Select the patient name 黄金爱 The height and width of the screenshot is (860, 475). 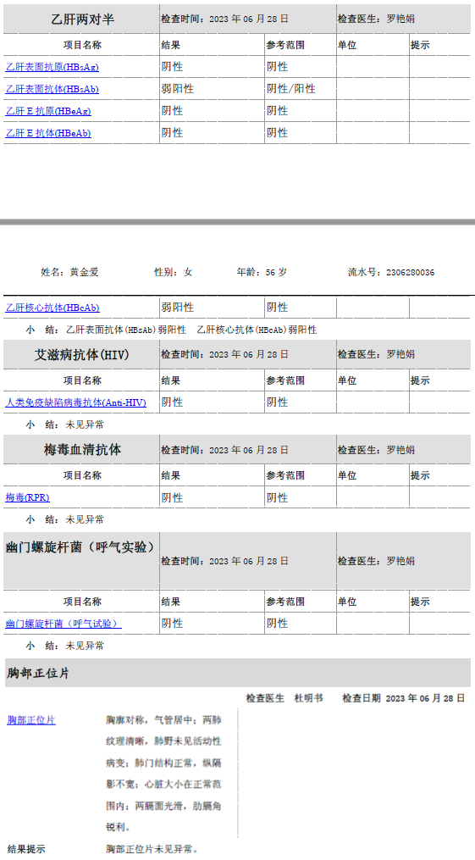[85, 272]
